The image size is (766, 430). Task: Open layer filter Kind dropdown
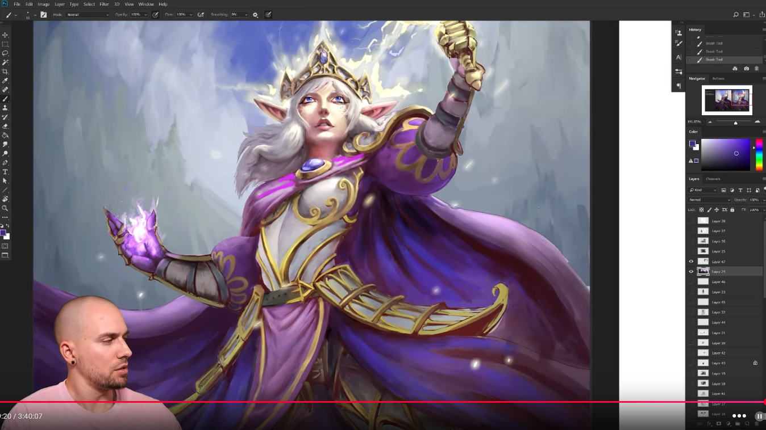coord(702,190)
